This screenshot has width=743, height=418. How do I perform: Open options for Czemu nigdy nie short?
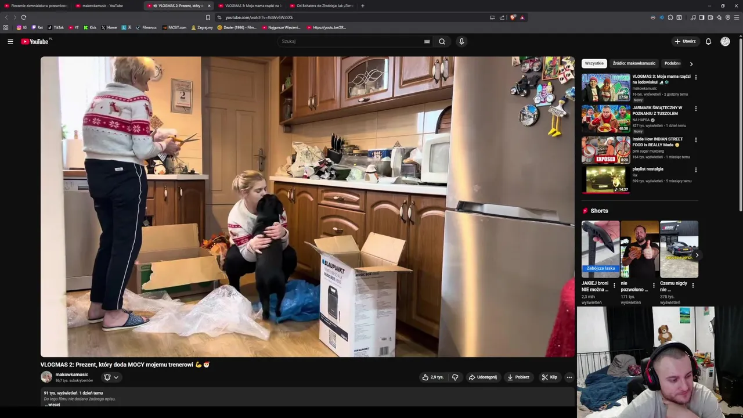[x=692, y=286]
